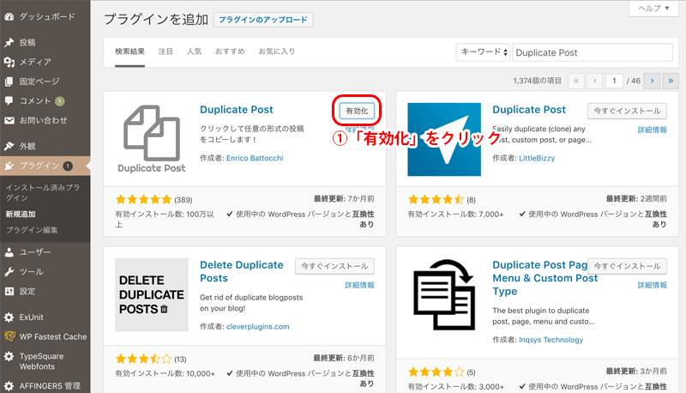The height and width of the screenshot is (393, 686).
Task: Click the plug icon beside プラグイン
Action: pos(9,166)
